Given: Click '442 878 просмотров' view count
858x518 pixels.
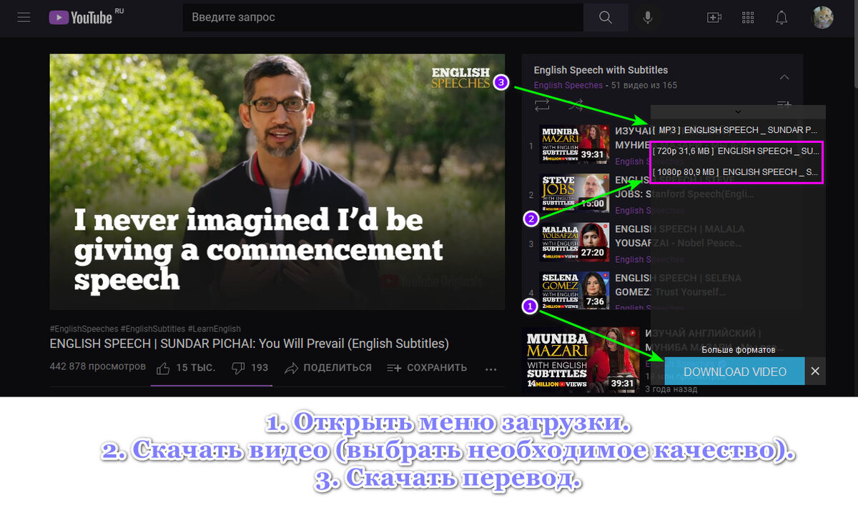Looking at the screenshot, I should pos(97,367).
